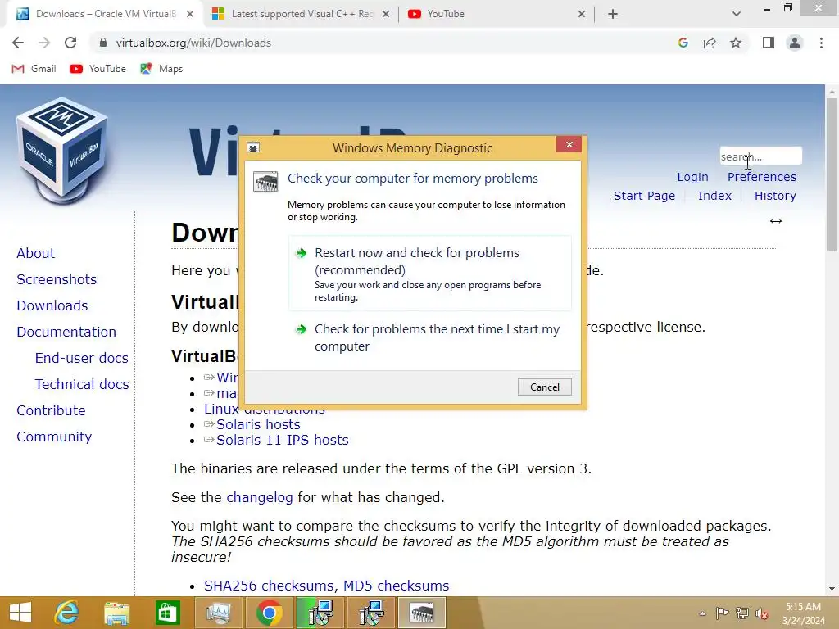The height and width of the screenshot is (629, 839).
Task: Click the network tray icon
Action: click(742, 613)
